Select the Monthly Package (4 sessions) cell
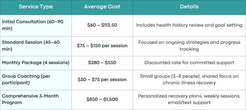The width and height of the screenshot is (246, 110). 36,63
